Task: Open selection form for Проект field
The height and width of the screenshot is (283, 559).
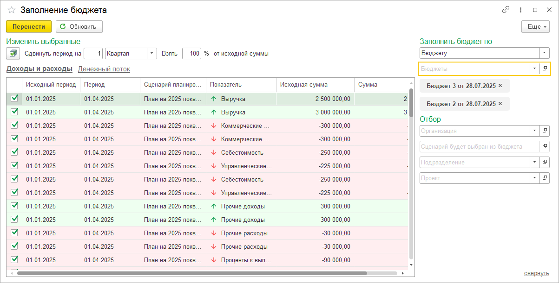Action: (545, 178)
